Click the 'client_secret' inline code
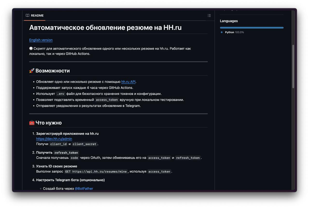 pyautogui.click(x=84, y=144)
